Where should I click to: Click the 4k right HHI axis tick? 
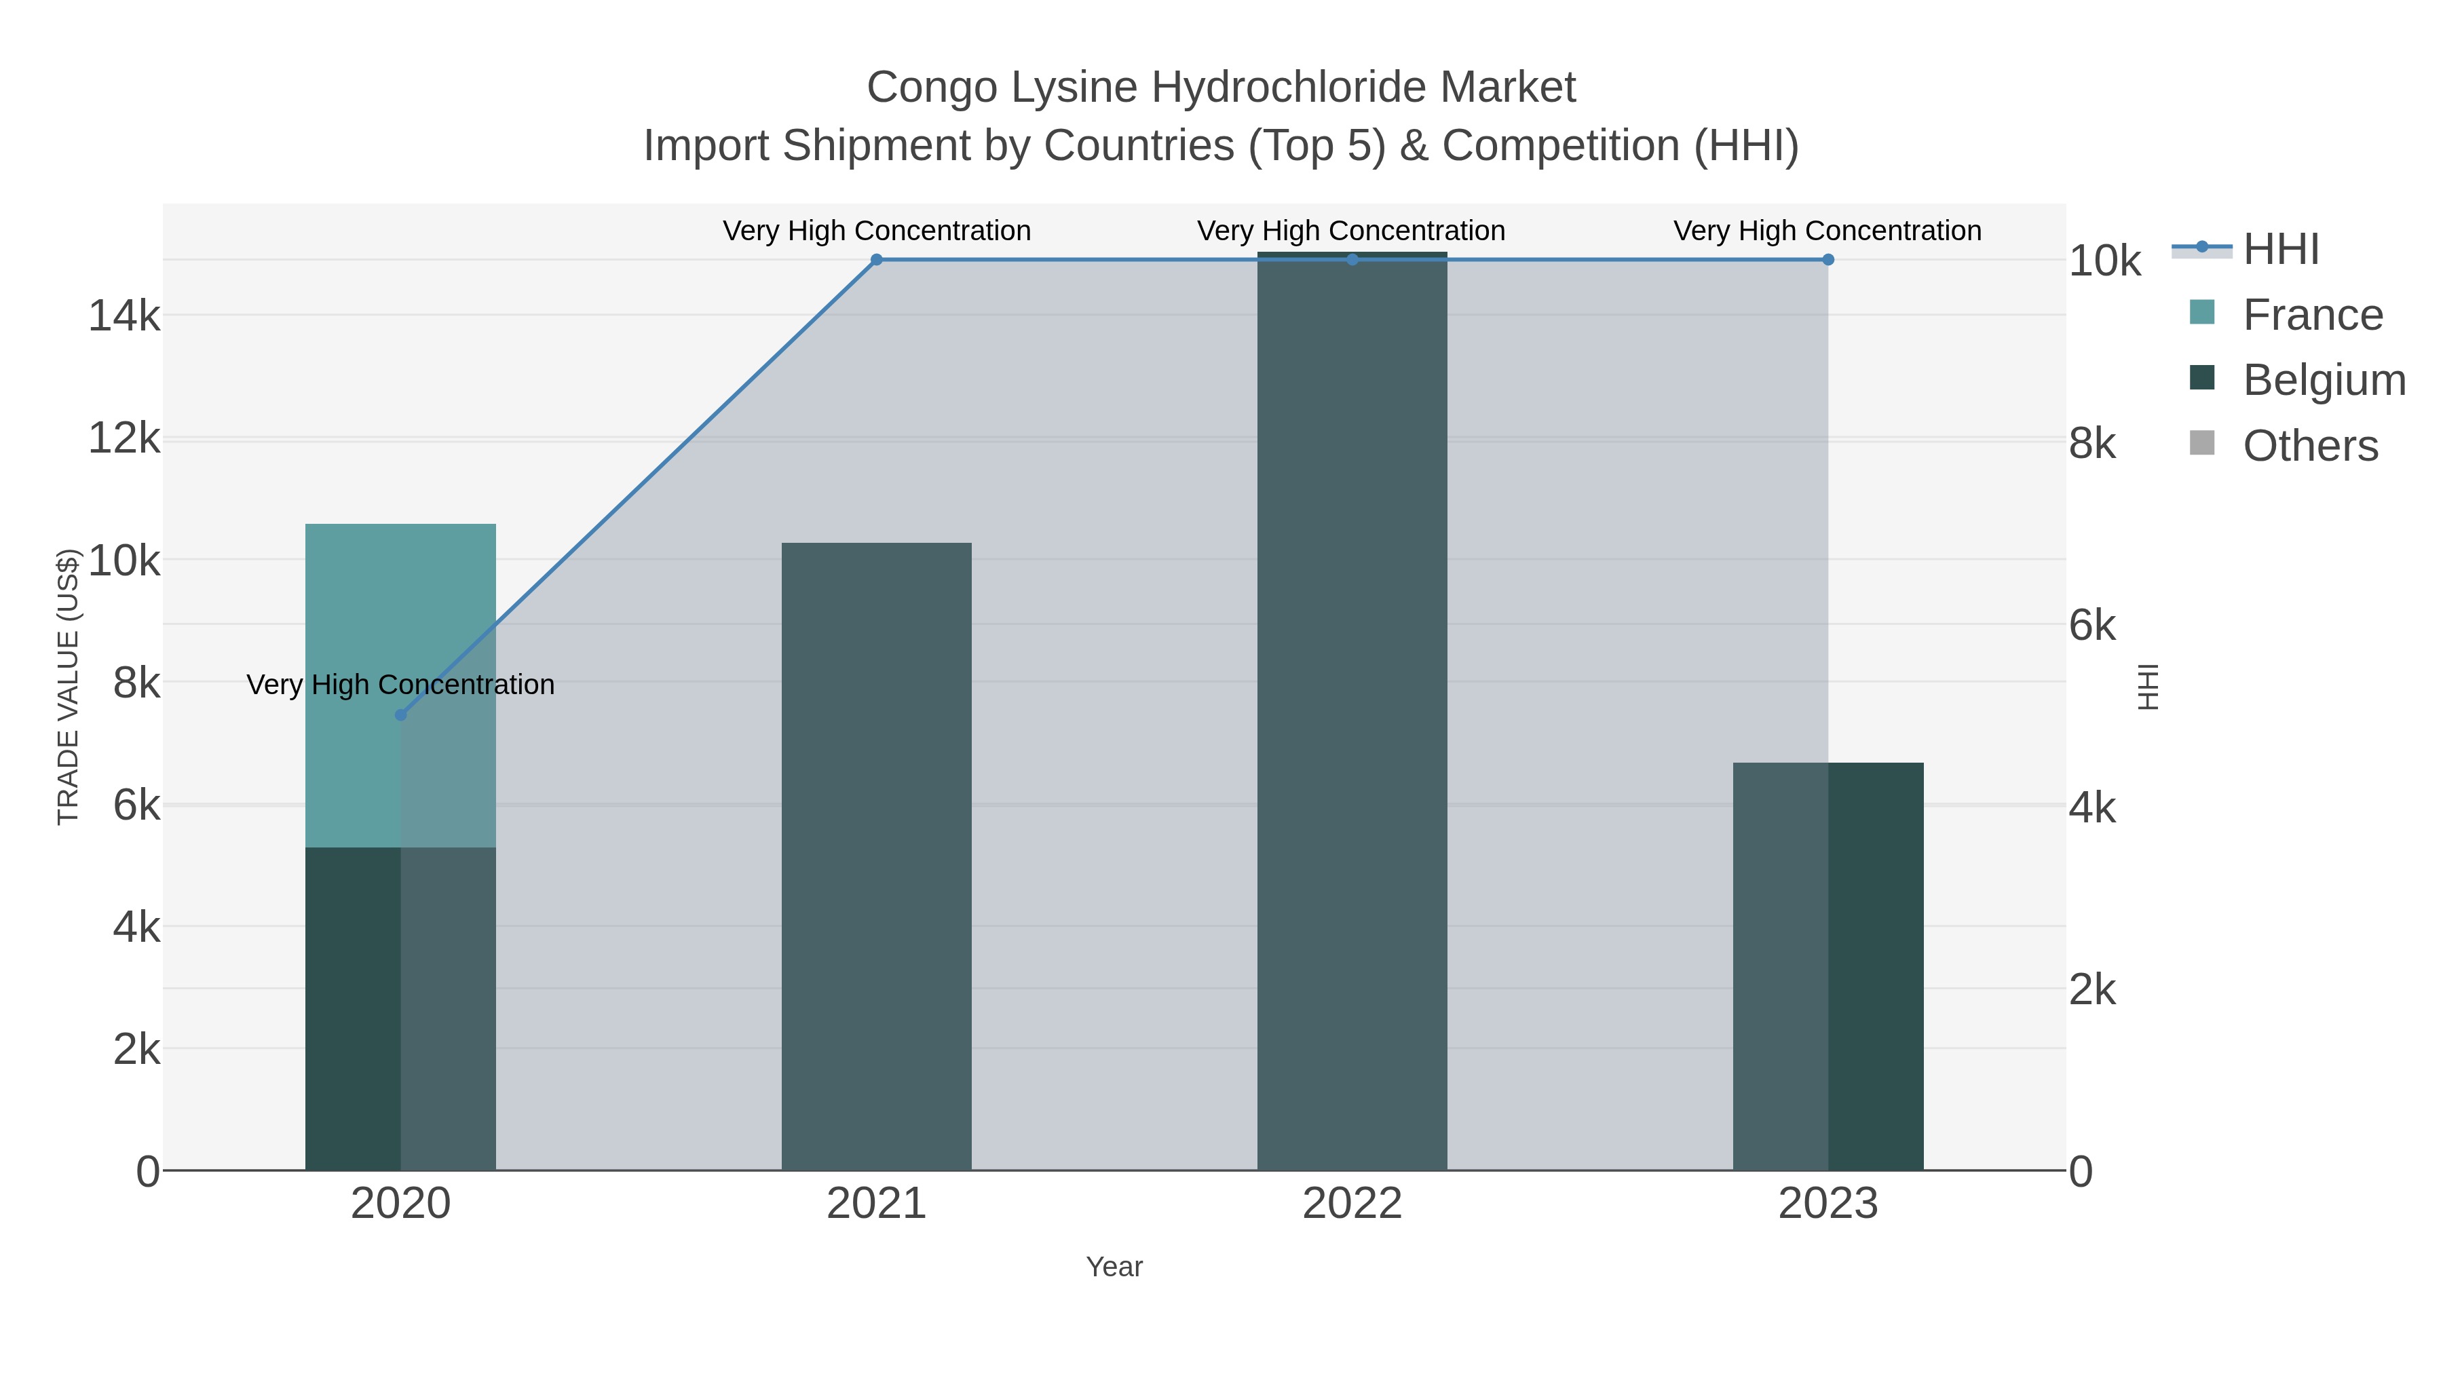pyautogui.click(x=2092, y=808)
